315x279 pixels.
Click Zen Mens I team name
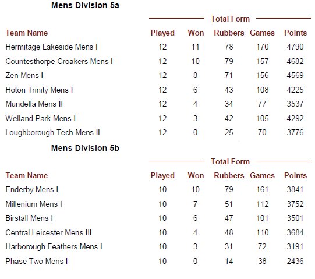coord(24,76)
